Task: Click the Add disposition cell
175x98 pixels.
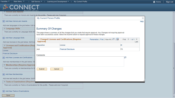Action: pos(48,49)
